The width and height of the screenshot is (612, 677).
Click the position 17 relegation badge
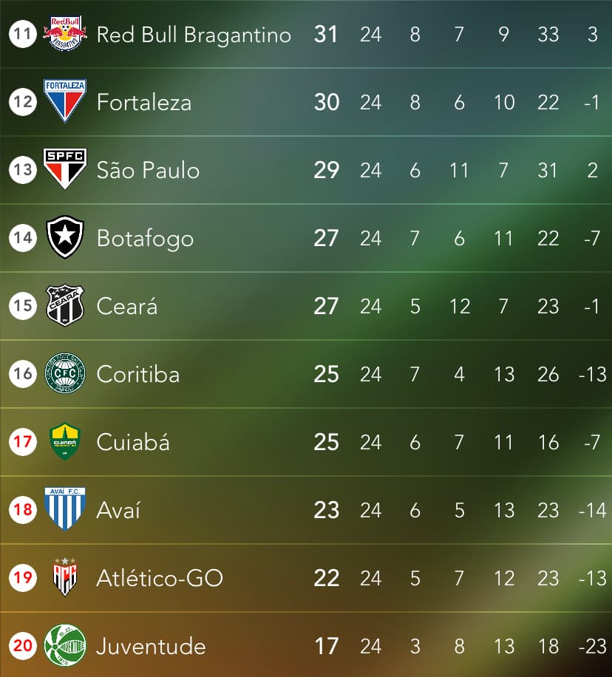tap(23, 441)
